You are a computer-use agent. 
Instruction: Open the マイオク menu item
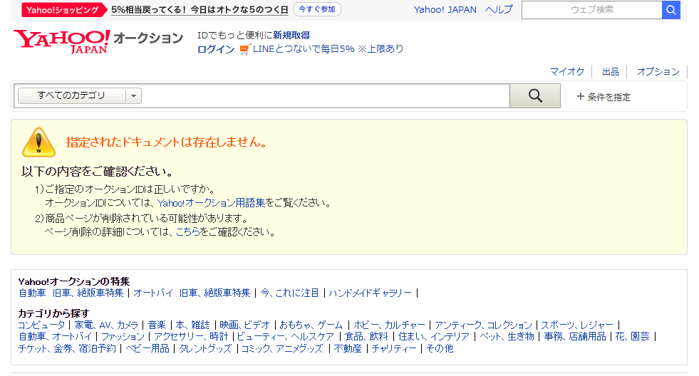pyautogui.click(x=566, y=71)
